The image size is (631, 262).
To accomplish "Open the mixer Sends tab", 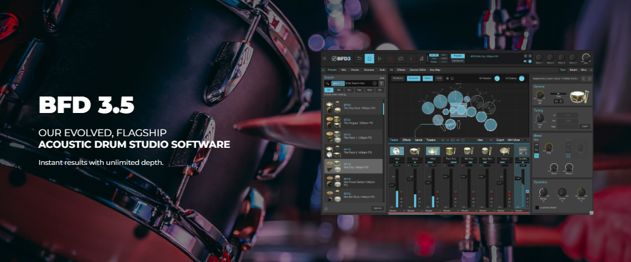I will 418,140.
